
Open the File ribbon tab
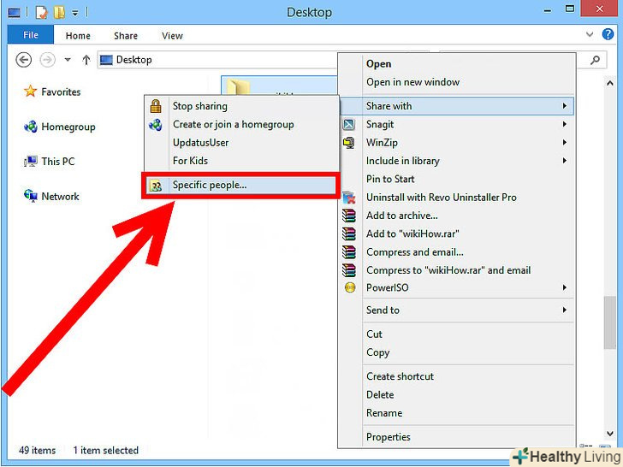coord(31,35)
